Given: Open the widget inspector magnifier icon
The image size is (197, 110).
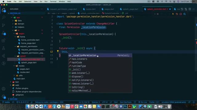Looking at the screenshot, I should (185, 14).
